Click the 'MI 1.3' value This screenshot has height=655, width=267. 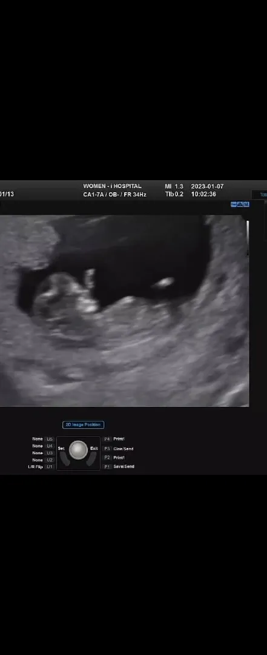coord(174,186)
